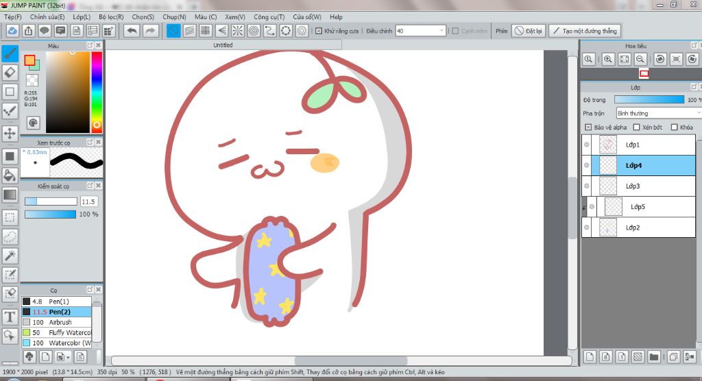
Task: Select the Bucket fill tool
Action: (x=10, y=175)
